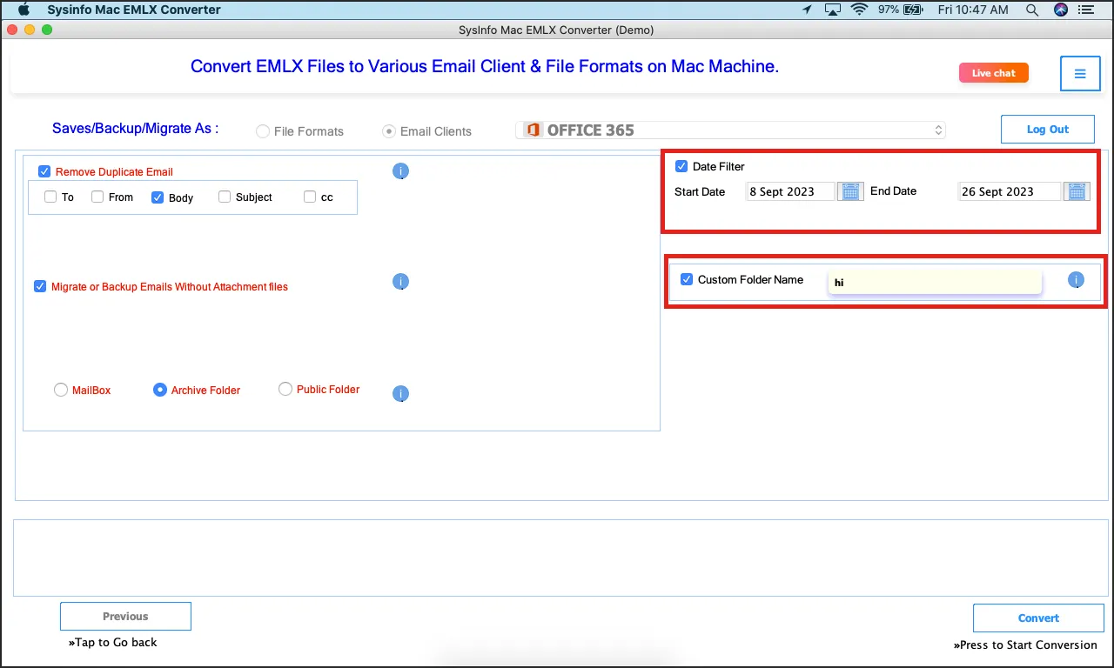Open the AirPlay display menu

click(833, 10)
